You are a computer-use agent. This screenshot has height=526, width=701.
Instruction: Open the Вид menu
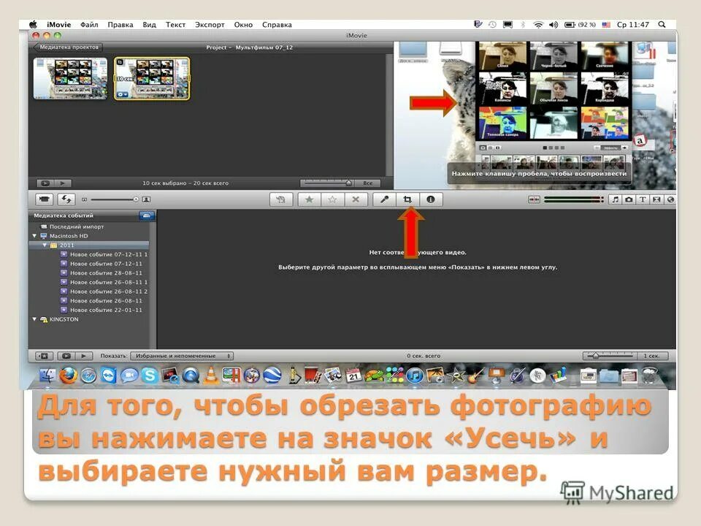pos(149,25)
